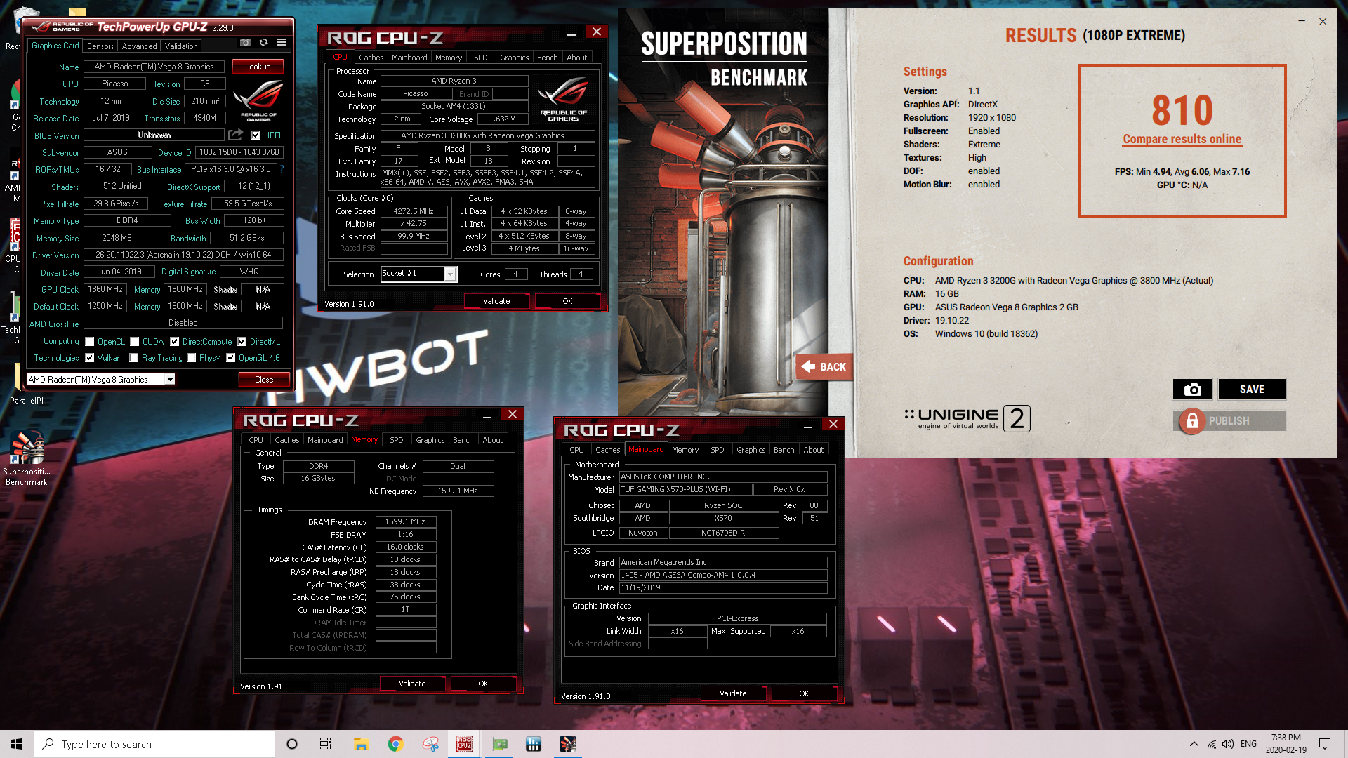Click OK in the CPU-Z Memory window
This screenshot has height=758, width=1348.
(483, 684)
